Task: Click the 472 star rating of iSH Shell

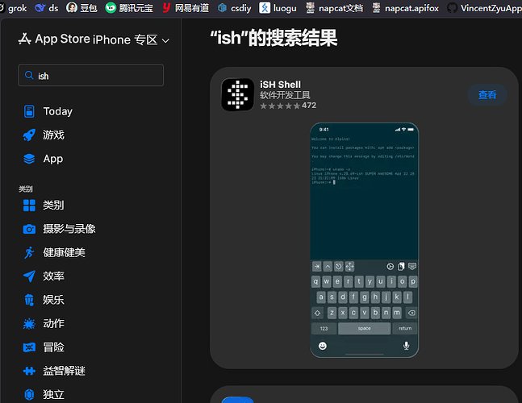Action: click(x=288, y=106)
